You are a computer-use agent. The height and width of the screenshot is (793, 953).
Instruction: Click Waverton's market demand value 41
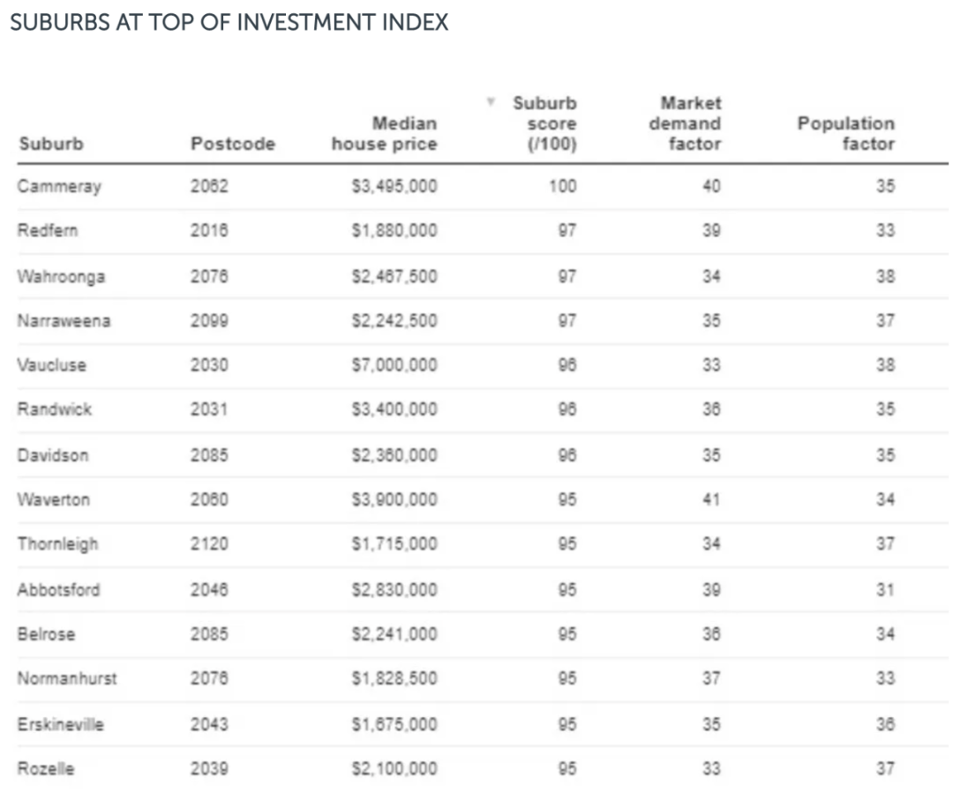711,499
